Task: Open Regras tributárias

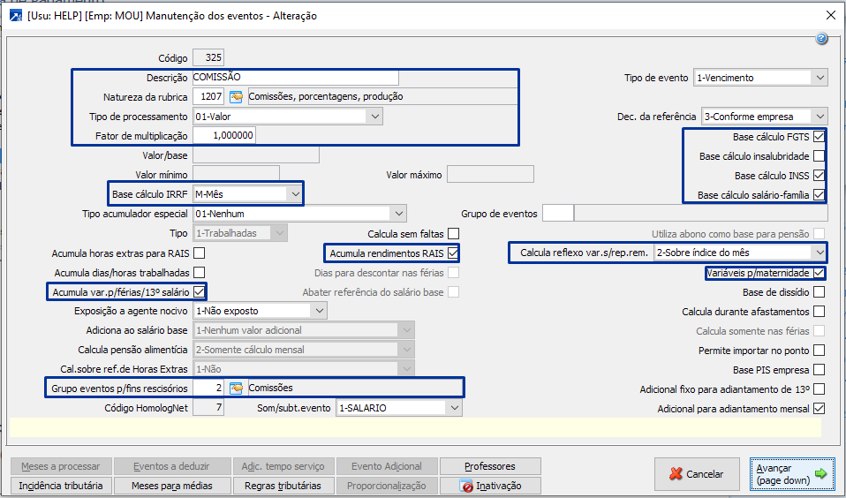Action: [283, 486]
